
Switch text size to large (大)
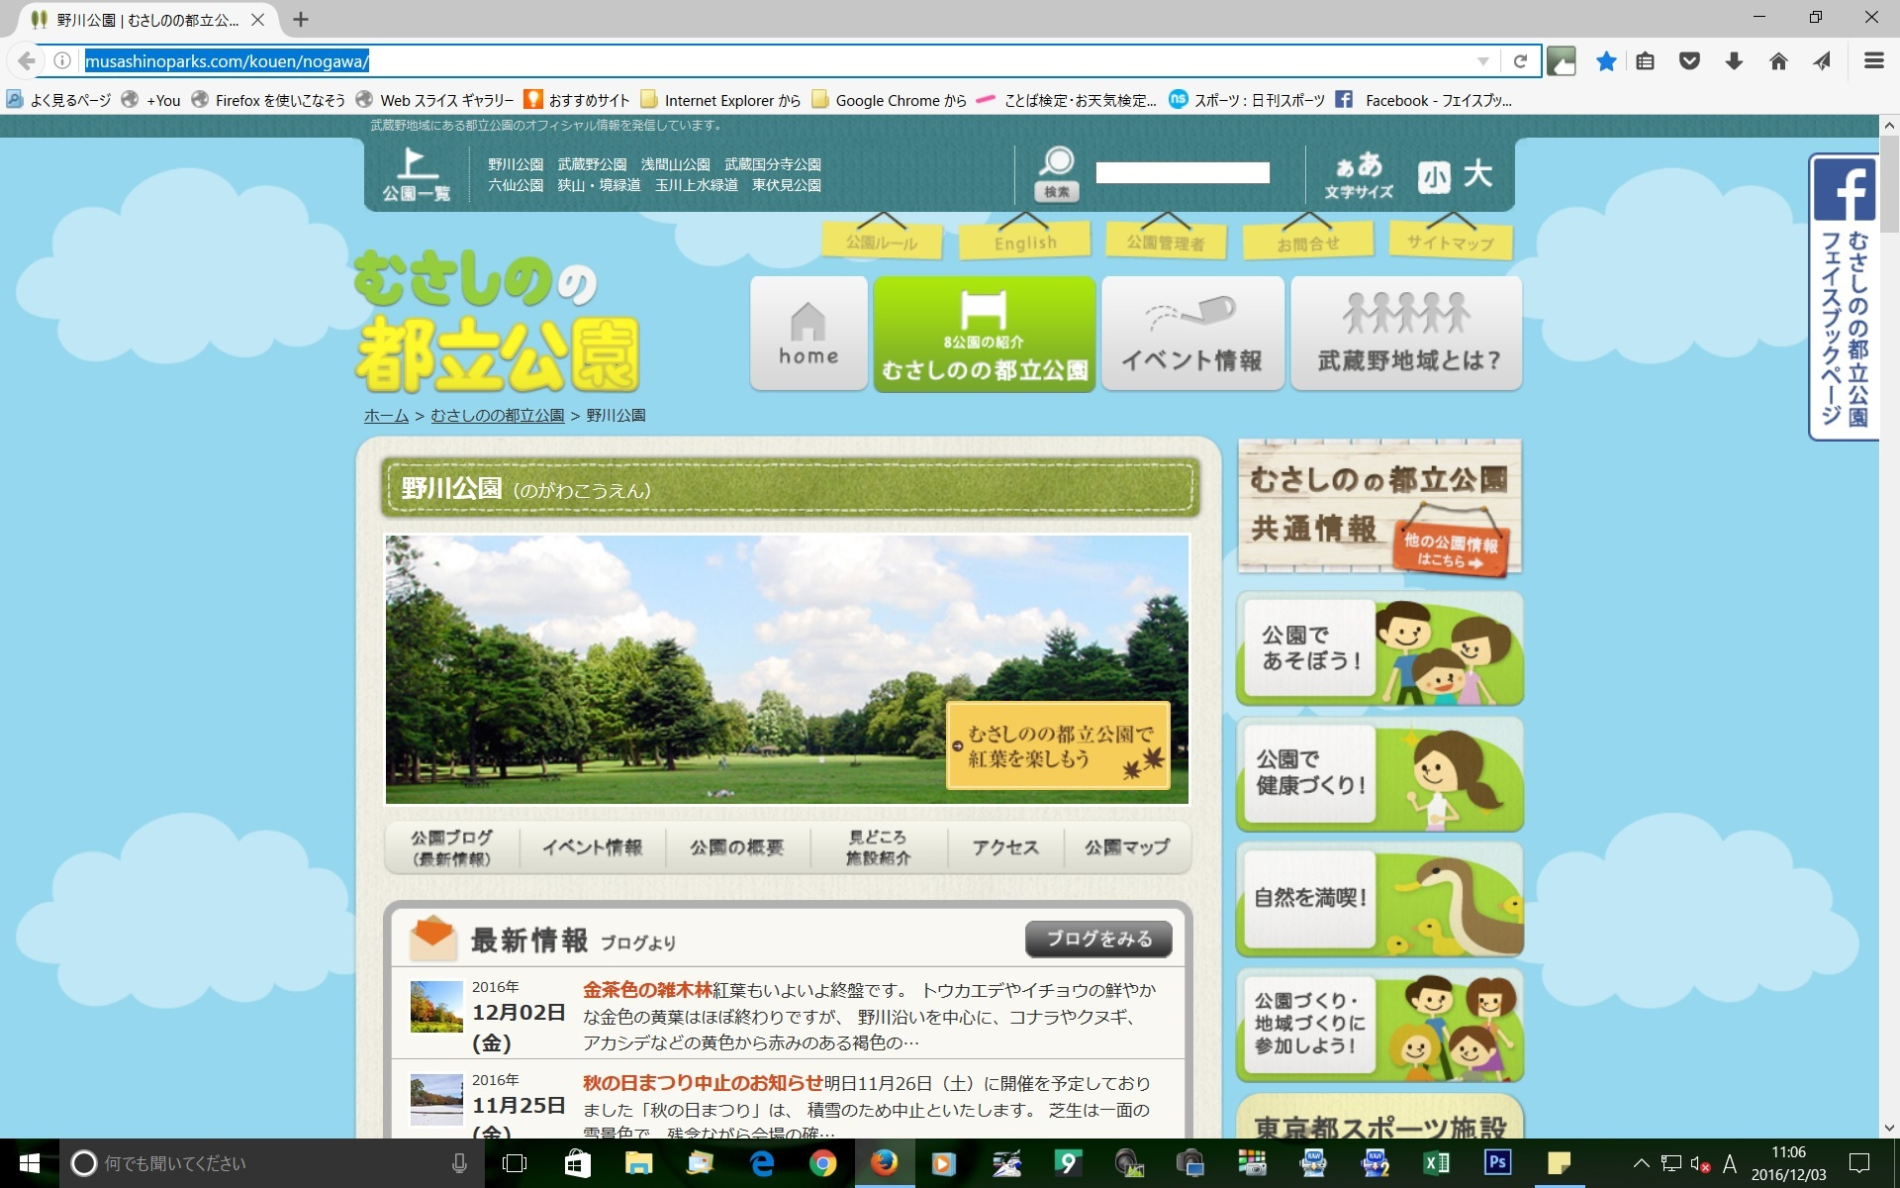point(1477,175)
